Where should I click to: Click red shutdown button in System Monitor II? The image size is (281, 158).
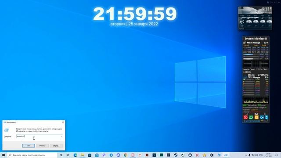click(245, 117)
